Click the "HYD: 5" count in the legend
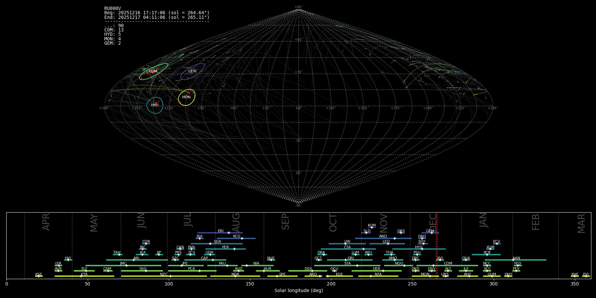 click(x=113, y=34)
